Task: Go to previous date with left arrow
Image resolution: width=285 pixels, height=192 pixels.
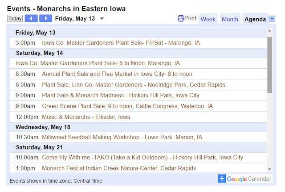Action: coord(31,18)
